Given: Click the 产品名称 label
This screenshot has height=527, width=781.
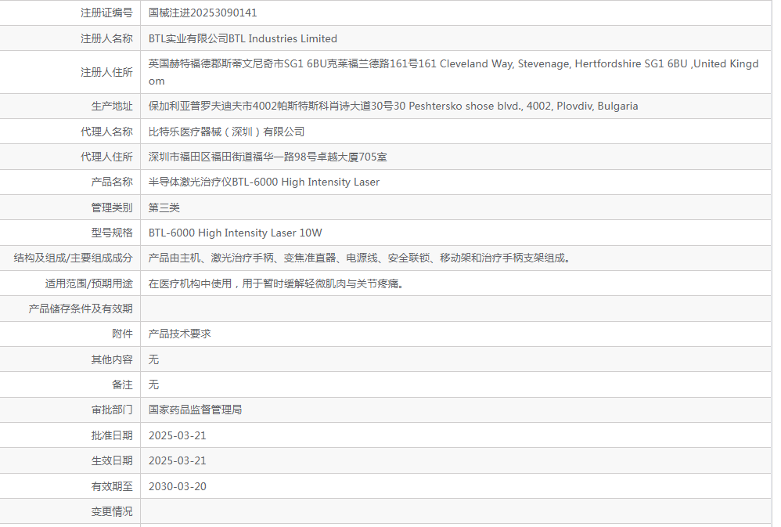Looking at the screenshot, I should pos(112,182).
